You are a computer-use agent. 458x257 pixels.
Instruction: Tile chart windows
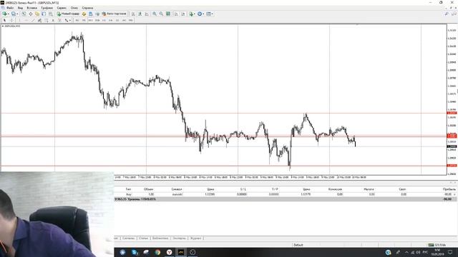pyautogui.click(x=168, y=14)
